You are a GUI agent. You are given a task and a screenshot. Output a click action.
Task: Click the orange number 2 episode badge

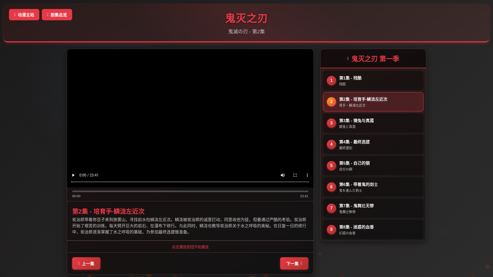tap(331, 102)
